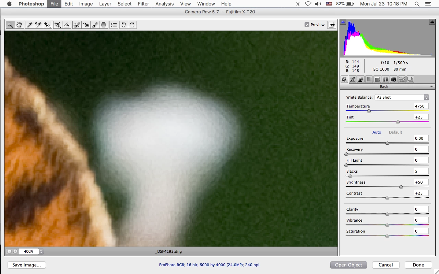Click the Auto tone link

(x=377, y=132)
